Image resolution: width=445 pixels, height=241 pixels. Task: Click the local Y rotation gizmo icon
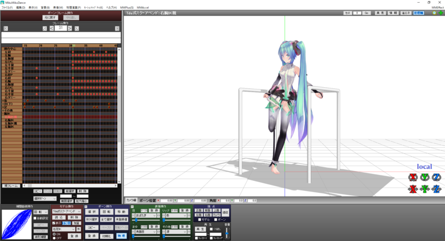coord(425,177)
